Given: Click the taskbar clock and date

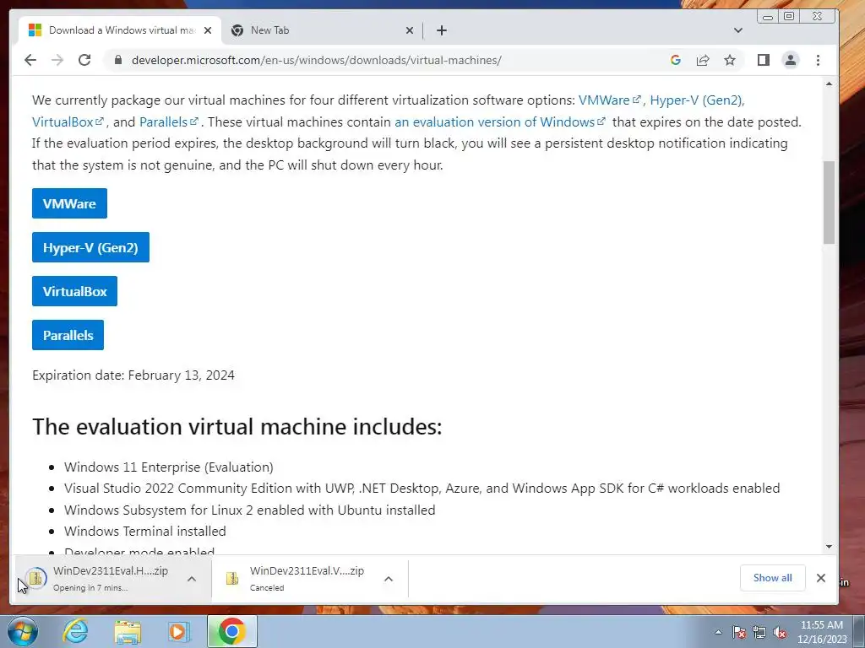Looking at the screenshot, I should [821, 632].
